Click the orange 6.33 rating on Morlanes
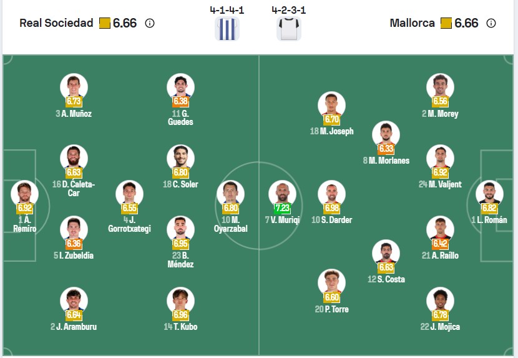Screen dimensions: 518x358 [386, 149]
